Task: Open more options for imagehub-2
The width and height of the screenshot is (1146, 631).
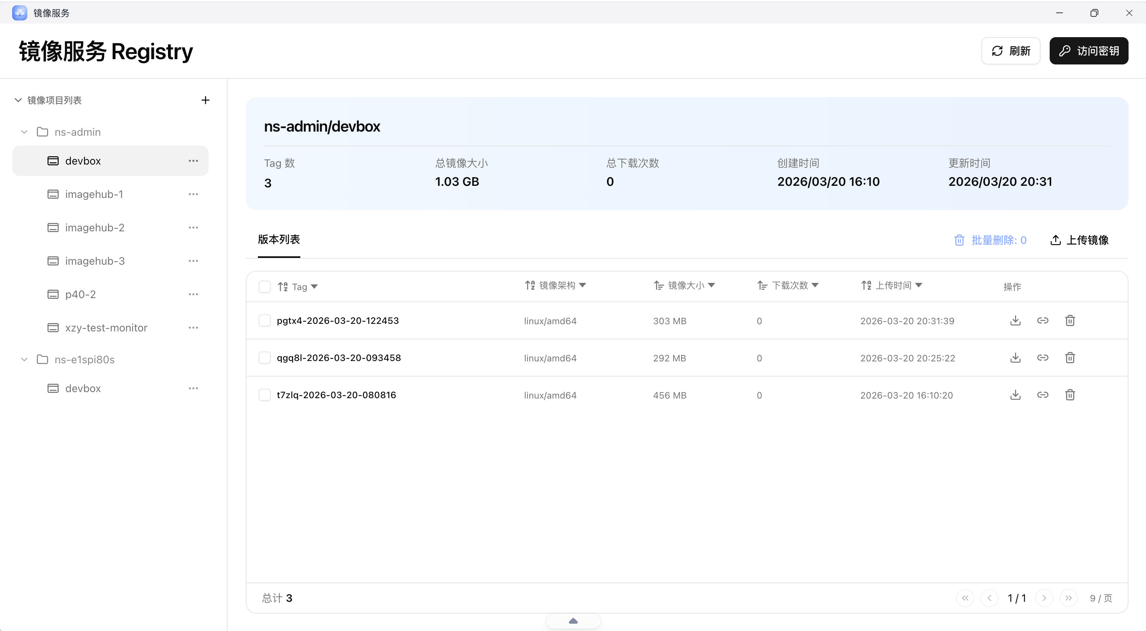Action: (193, 228)
